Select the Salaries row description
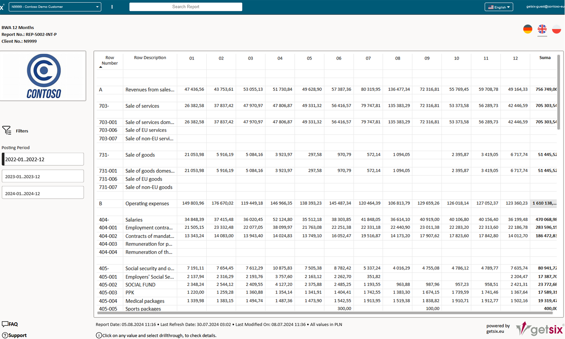This screenshot has width=565, height=339. pos(134,220)
